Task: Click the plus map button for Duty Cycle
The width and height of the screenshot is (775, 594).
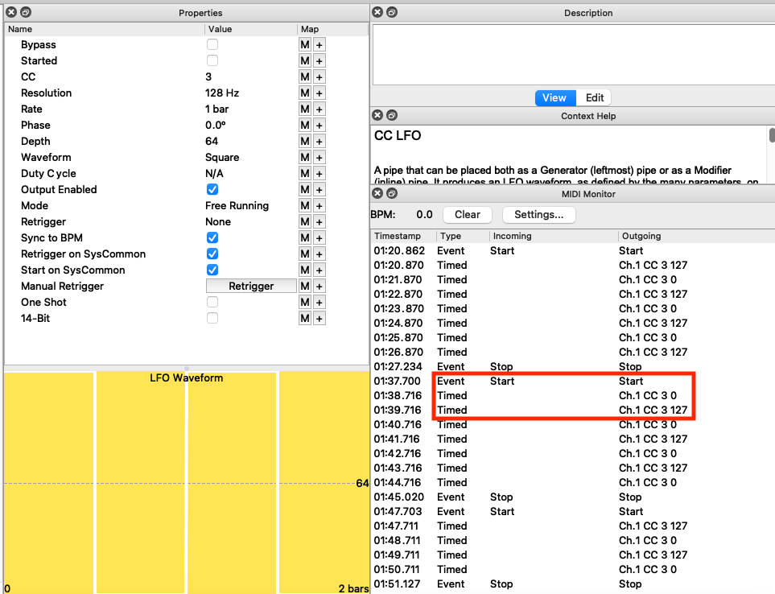Action: click(x=319, y=174)
